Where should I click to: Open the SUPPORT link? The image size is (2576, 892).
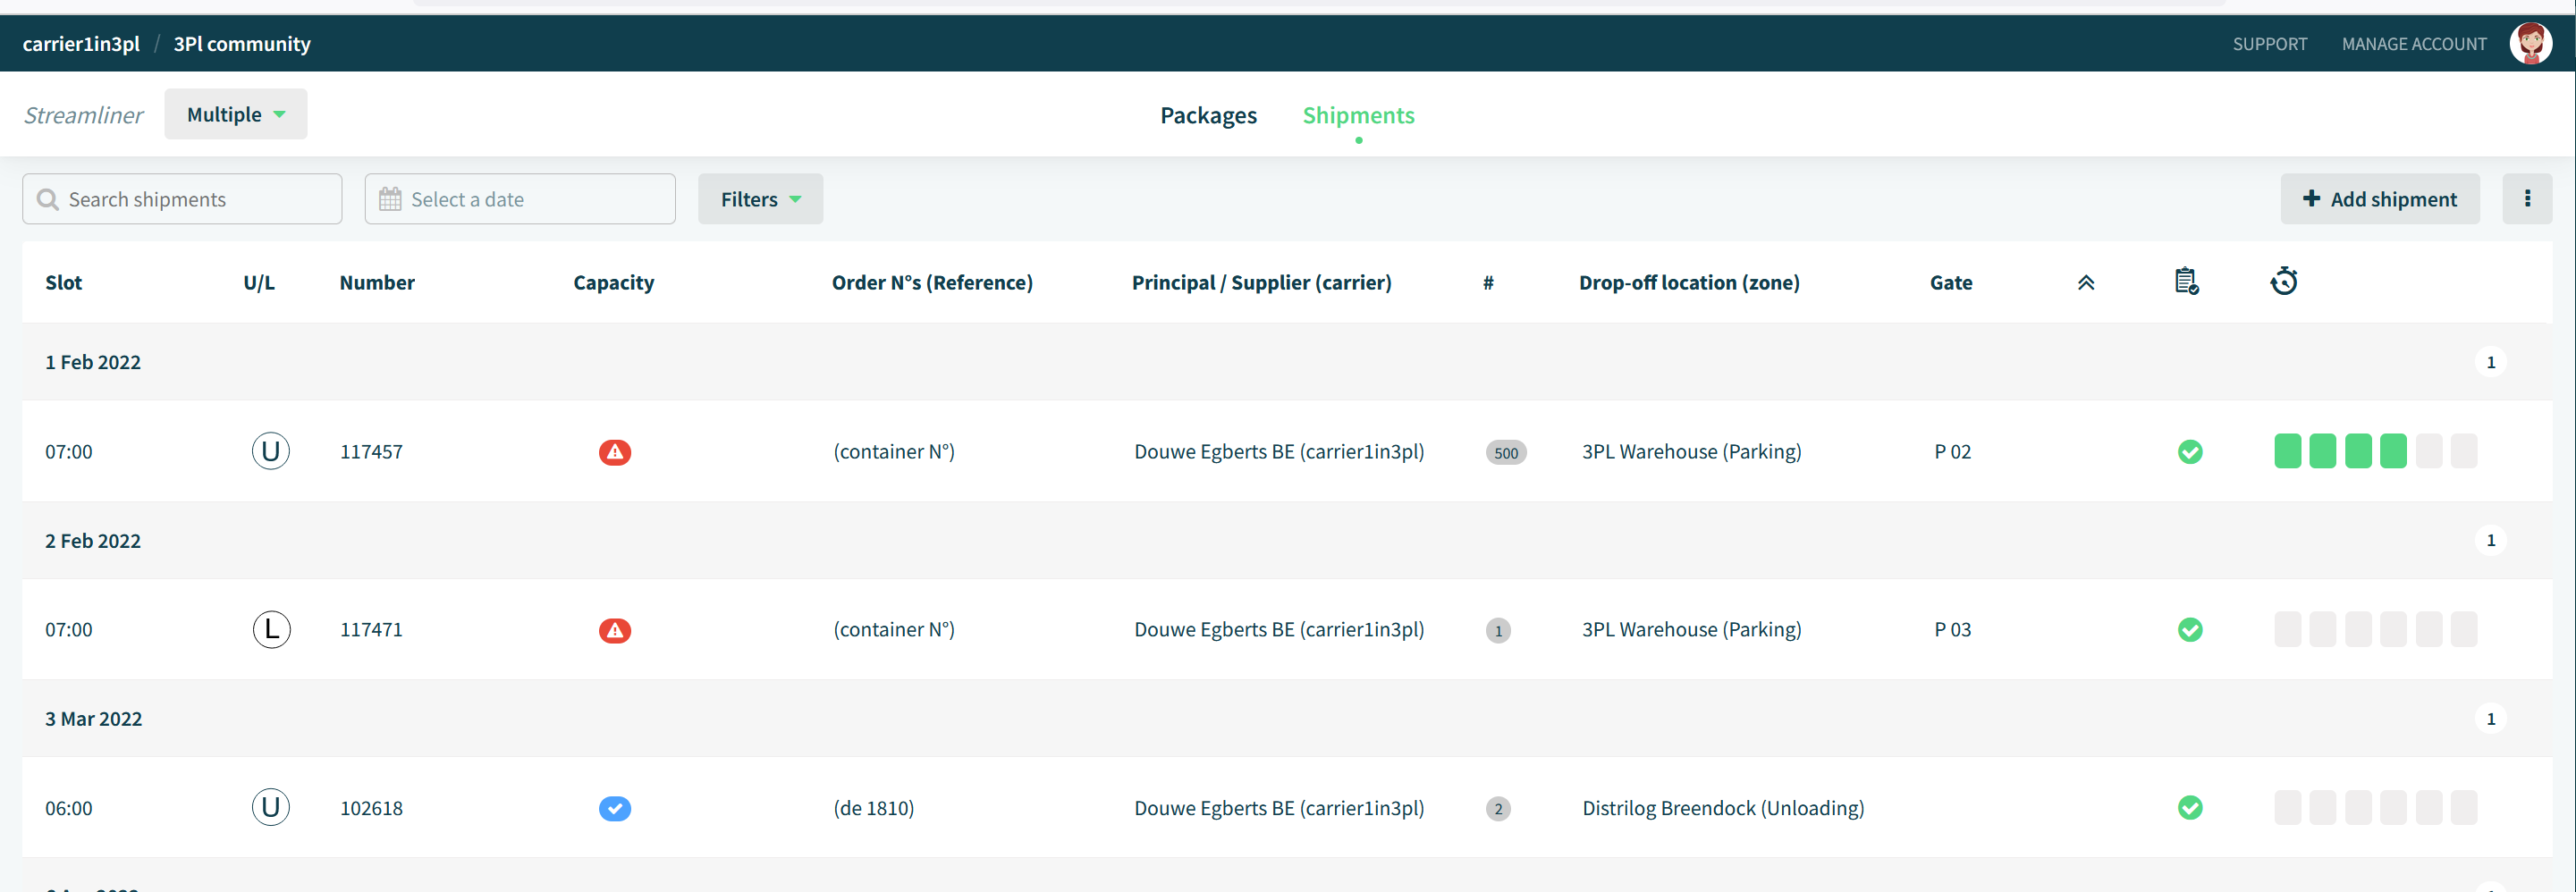2269,44
